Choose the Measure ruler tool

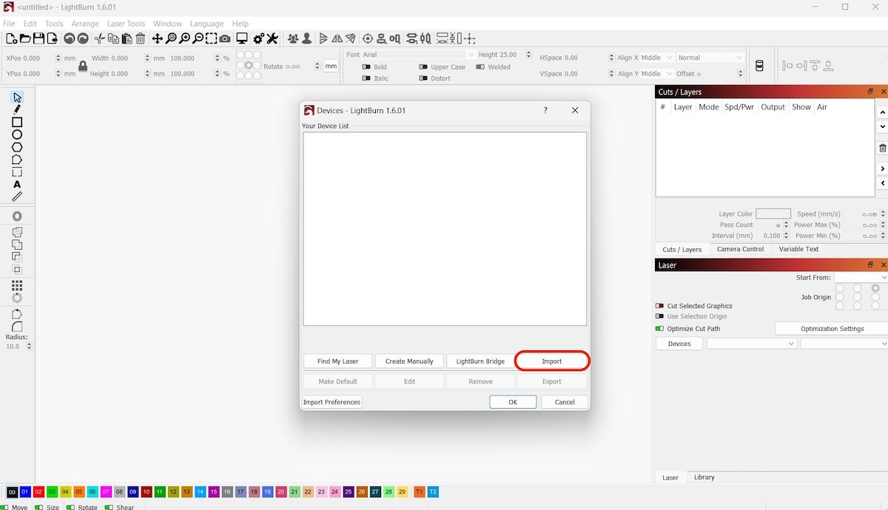(17, 197)
